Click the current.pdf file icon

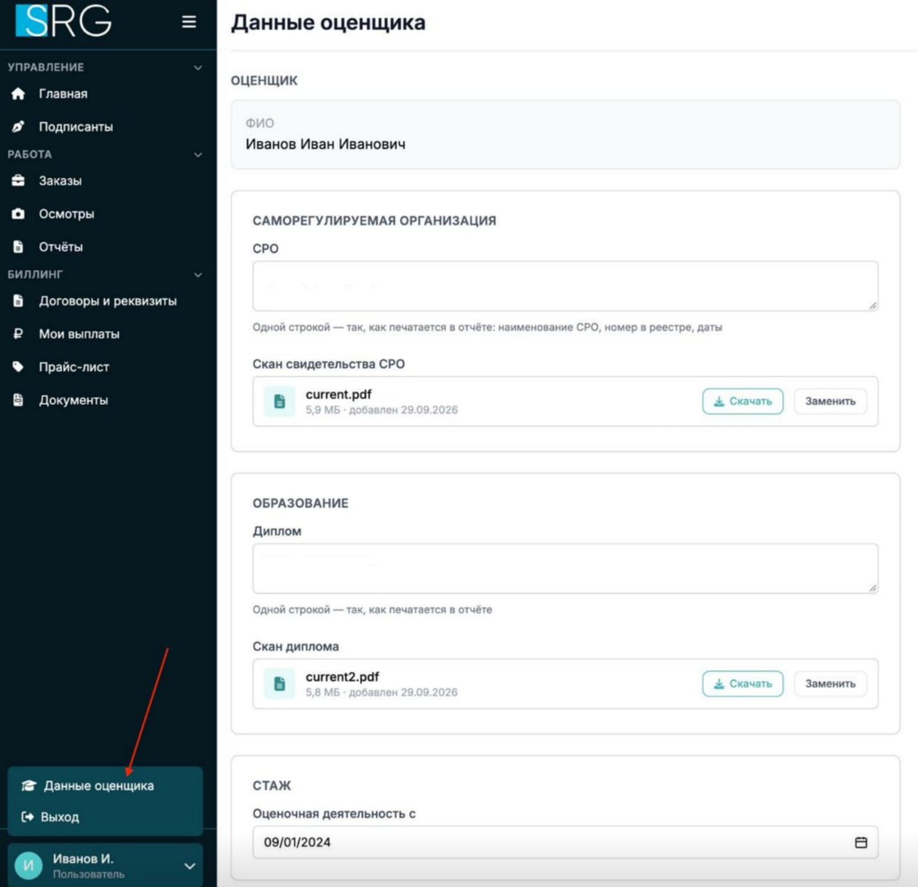280,401
